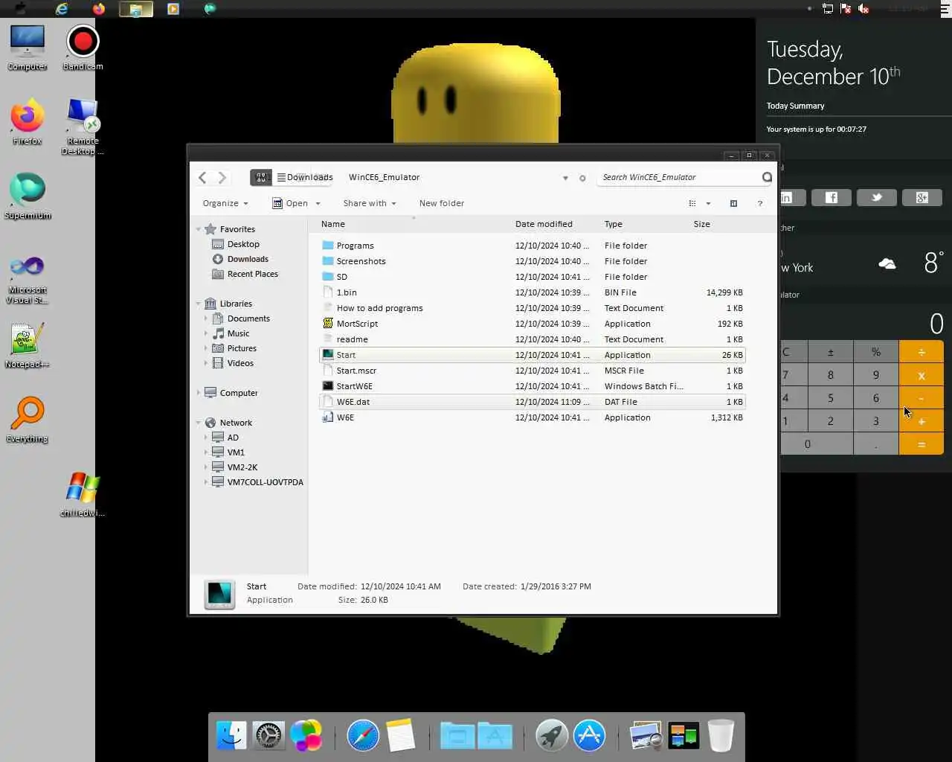Image resolution: width=952 pixels, height=762 pixels.
Task: Click Internet Explorer icon in top taskbar
Action: 62,9
